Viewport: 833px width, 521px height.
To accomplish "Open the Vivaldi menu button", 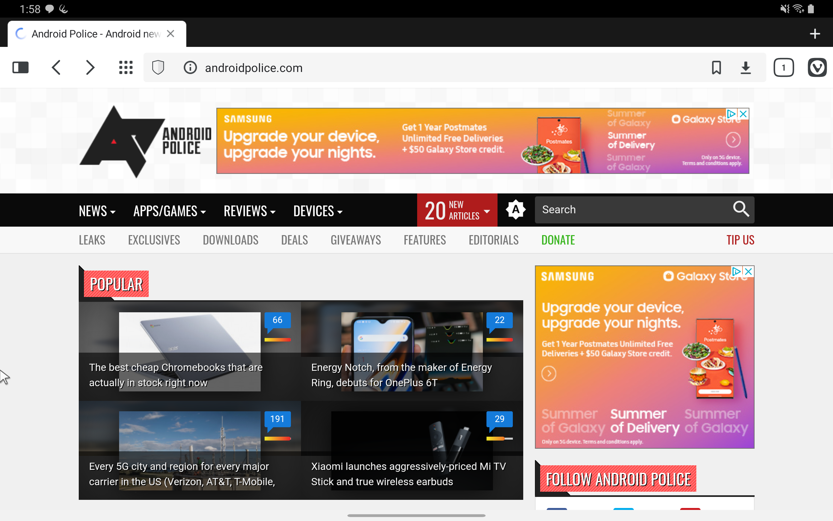I will click(817, 67).
